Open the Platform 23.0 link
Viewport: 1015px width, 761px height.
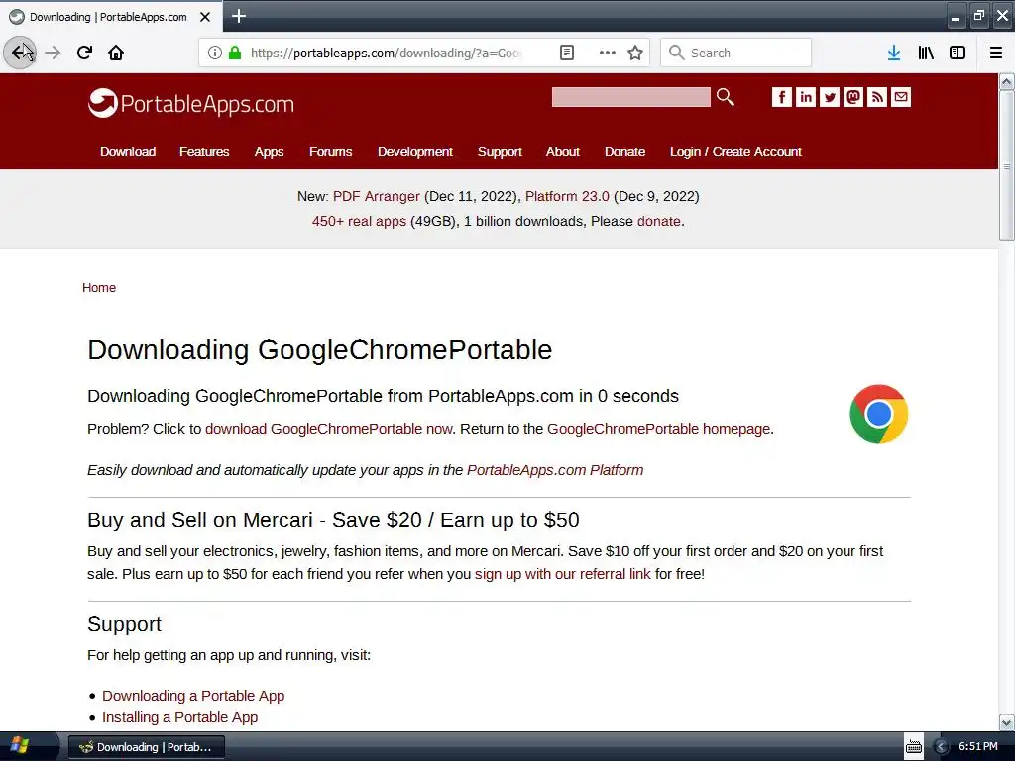click(567, 196)
